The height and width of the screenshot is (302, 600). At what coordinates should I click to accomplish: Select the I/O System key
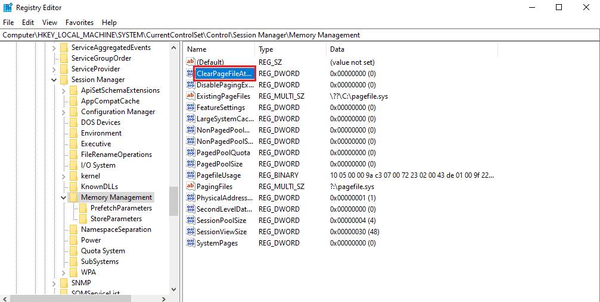tap(98, 165)
